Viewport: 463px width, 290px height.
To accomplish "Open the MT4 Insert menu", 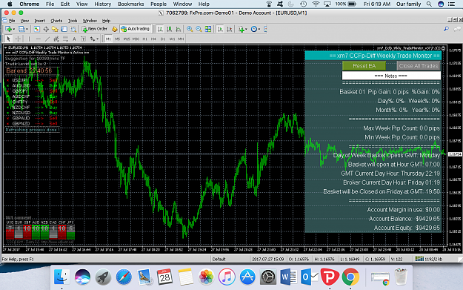I will click(39, 21).
